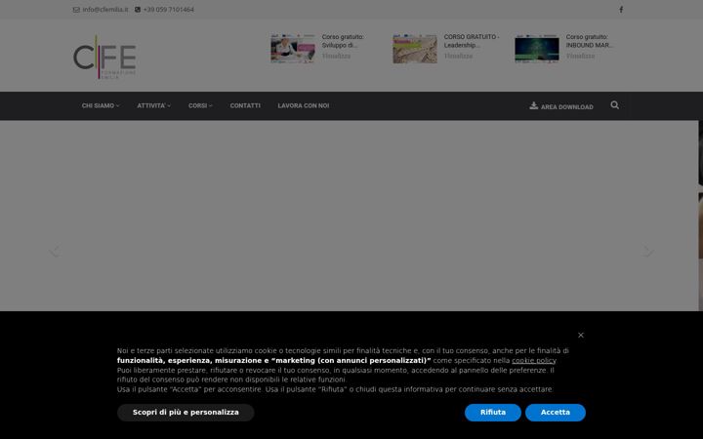Open the search magnifier icon
Image resolution: width=703 pixels, height=439 pixels.
(615, 105)
